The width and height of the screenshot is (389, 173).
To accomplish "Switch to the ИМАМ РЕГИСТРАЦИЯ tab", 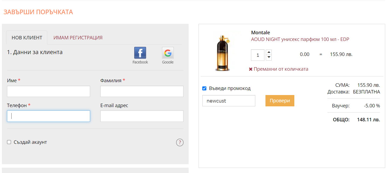I will pos(78,38).
